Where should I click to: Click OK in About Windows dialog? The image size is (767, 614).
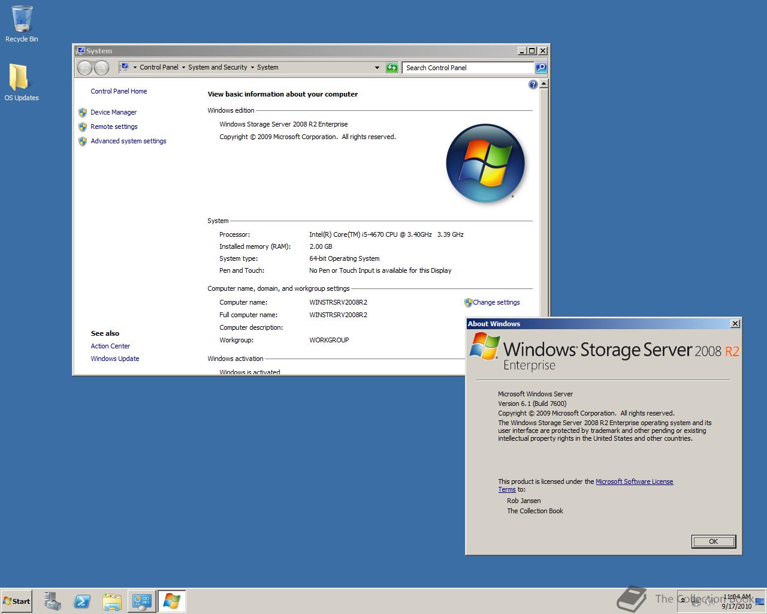coord(713,541)
